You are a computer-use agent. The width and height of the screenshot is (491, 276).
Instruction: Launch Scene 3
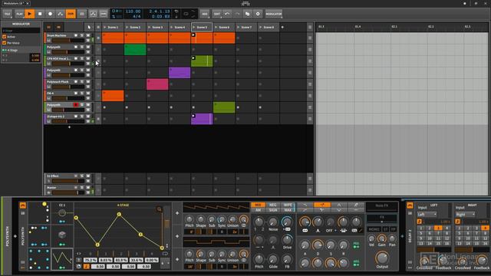click(149, 28)
